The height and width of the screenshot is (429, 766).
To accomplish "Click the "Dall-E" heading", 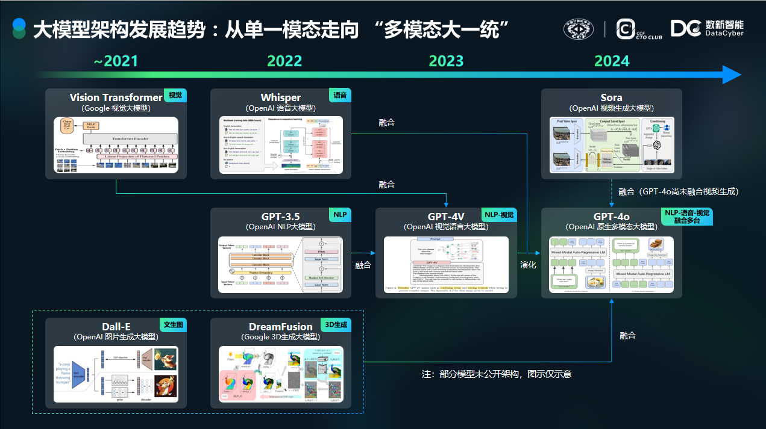I will click(116, 327).
